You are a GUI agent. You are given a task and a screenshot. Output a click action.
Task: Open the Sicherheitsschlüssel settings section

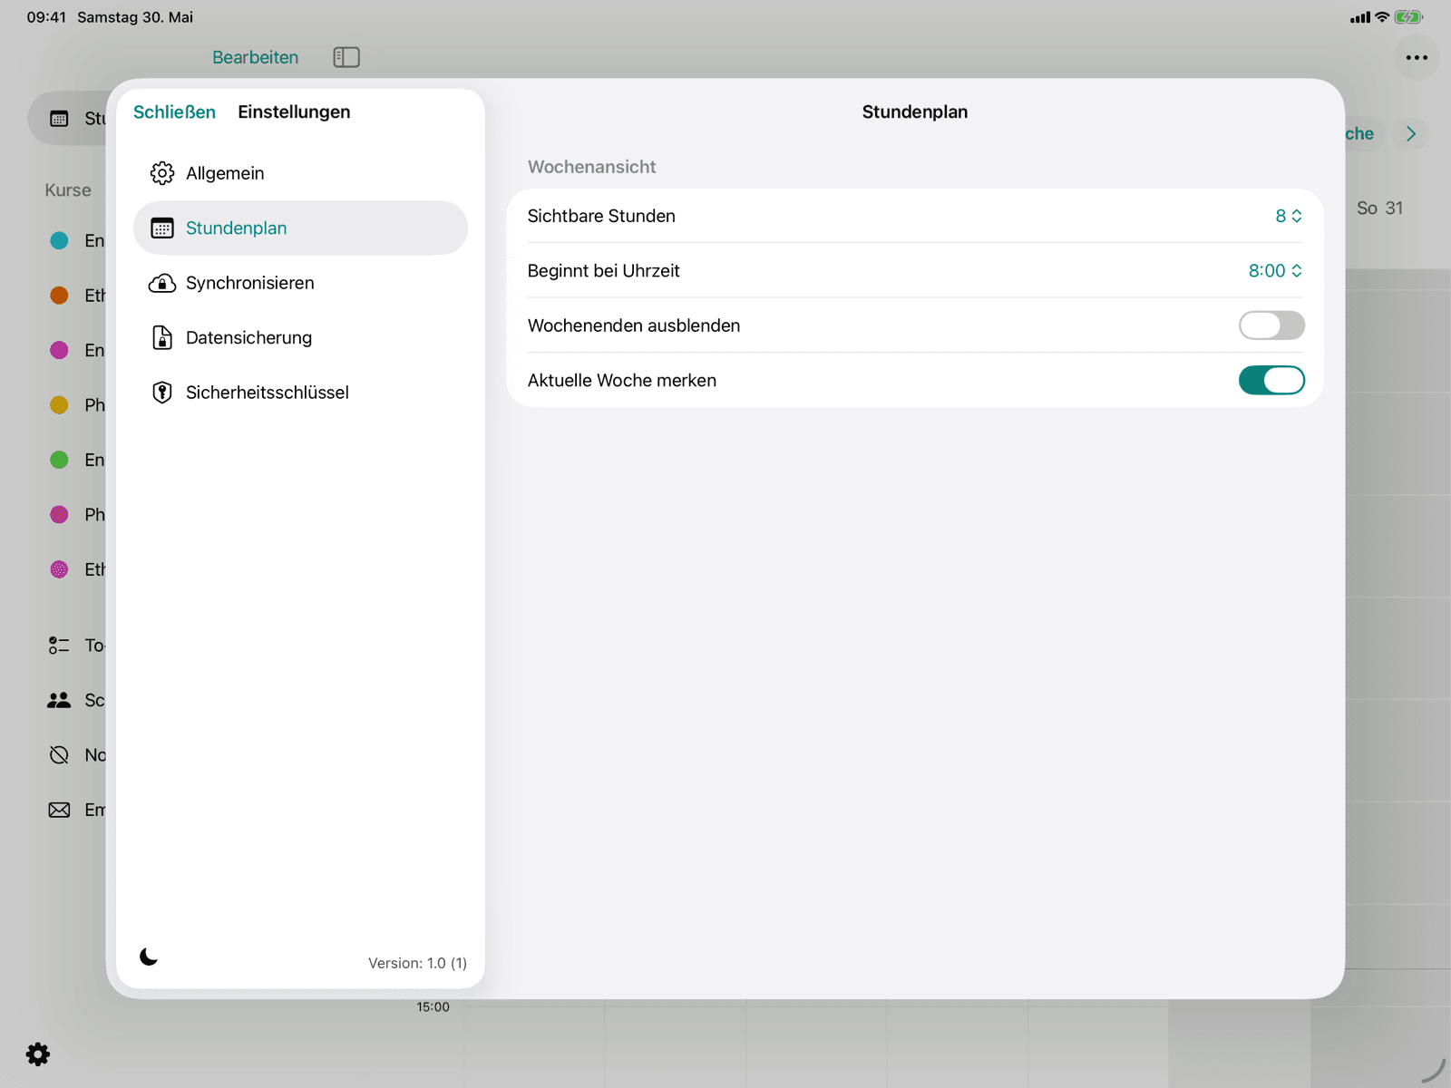click(x=300, y=393)
